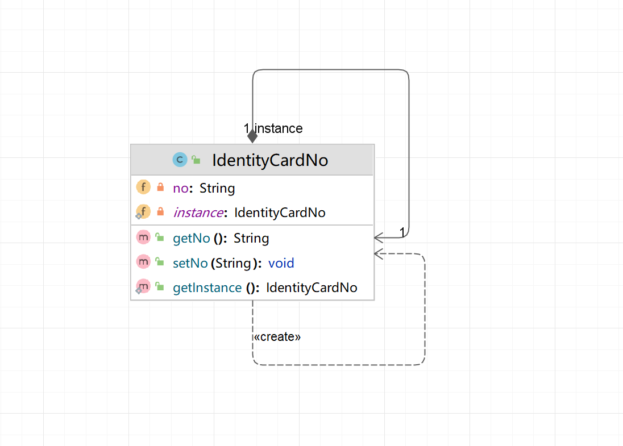Click the public icon beside getInstance
The width and height of the screenshot is (623, 446).
160,287
